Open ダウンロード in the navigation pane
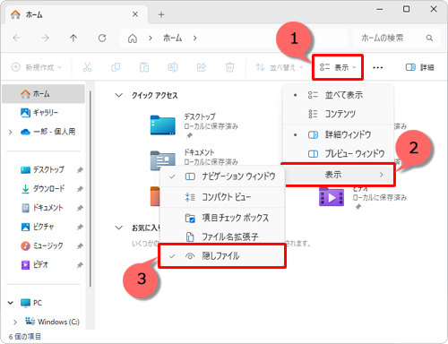This screenshot has width=448, height=344. [x=44, y=189]
